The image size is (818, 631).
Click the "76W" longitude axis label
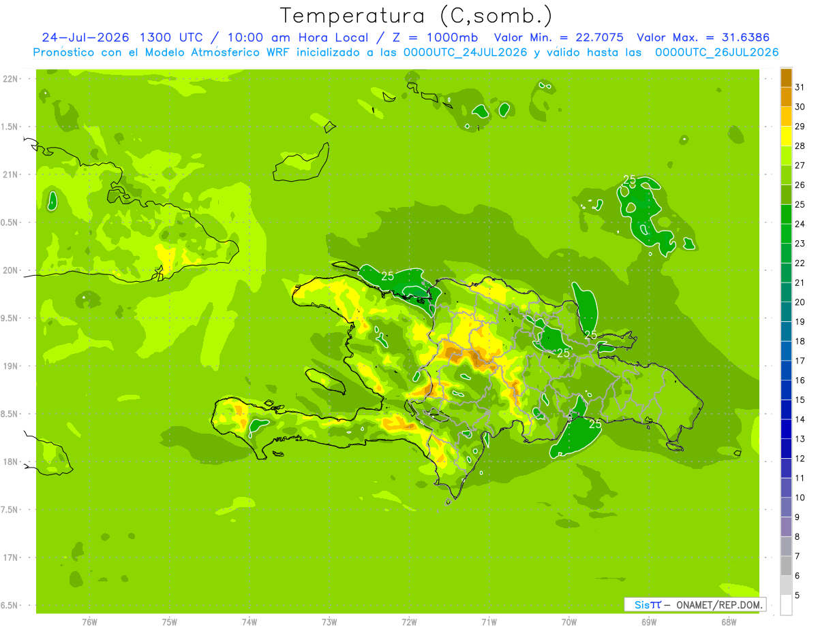tap(89, 623)
